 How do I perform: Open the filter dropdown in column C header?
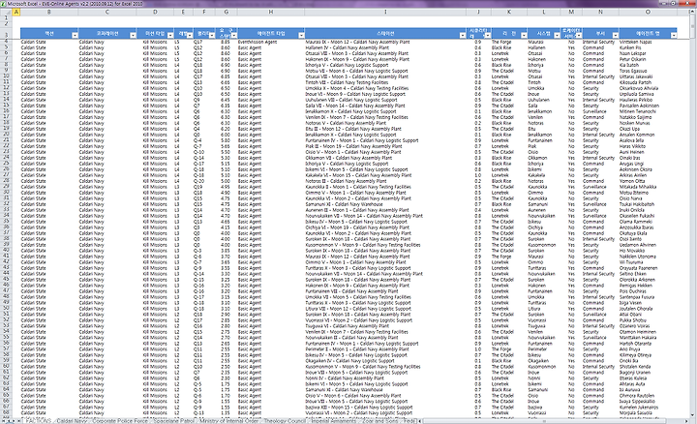click(x=133, y=35)
